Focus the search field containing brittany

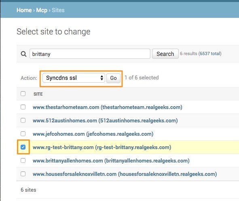(90, 54)
